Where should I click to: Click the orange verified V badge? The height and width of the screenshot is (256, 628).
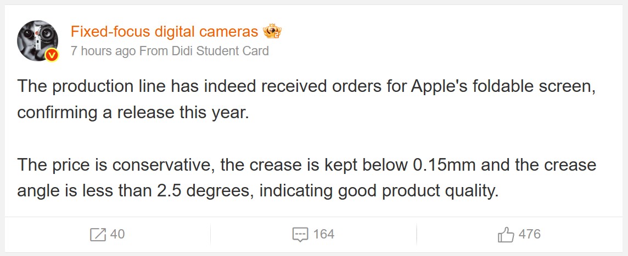point(52,55)
